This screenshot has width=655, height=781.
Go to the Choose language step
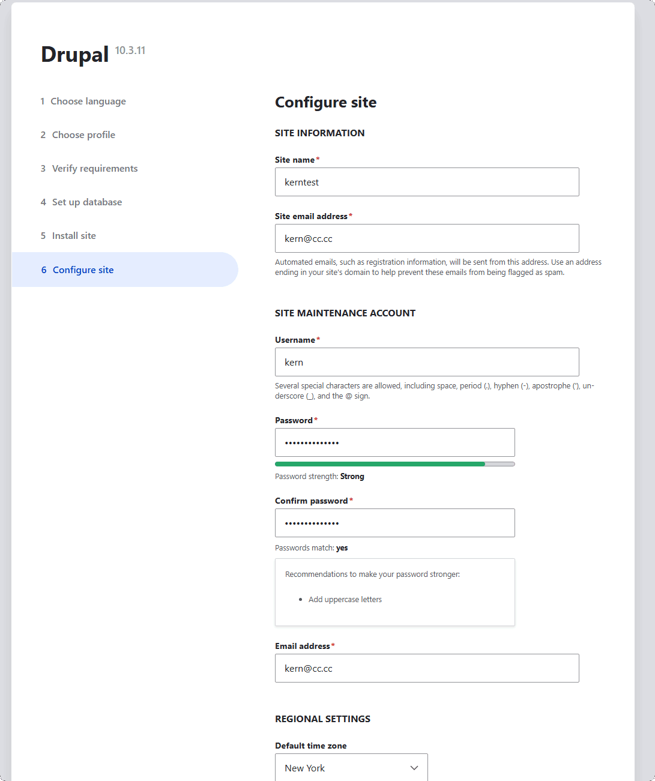point(88,101)
